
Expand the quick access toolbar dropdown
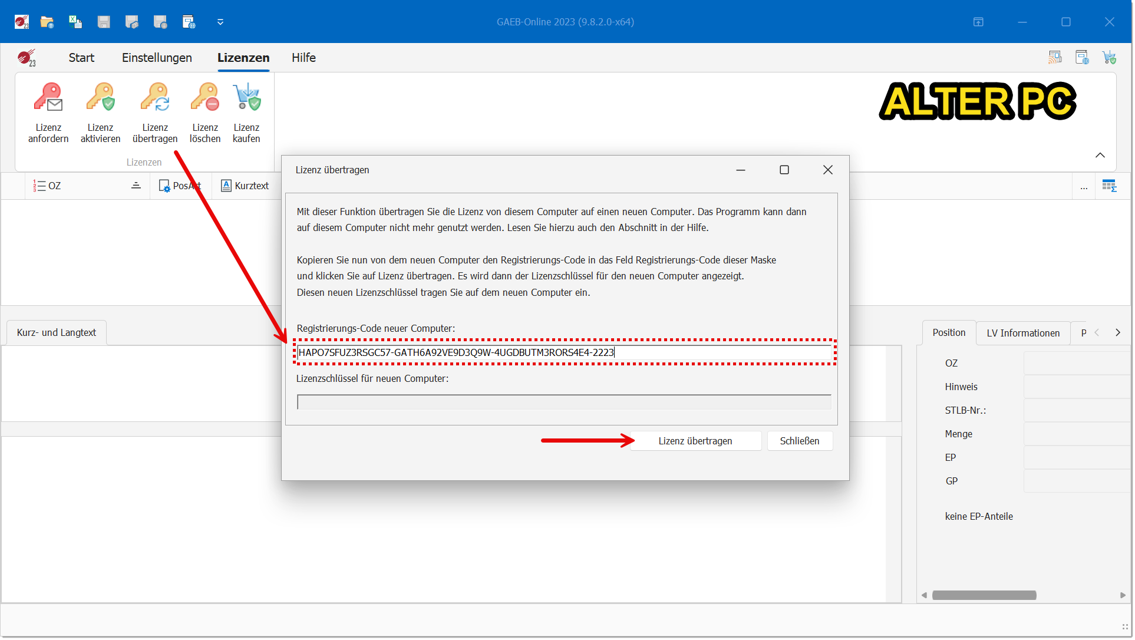tap(220, 22)
